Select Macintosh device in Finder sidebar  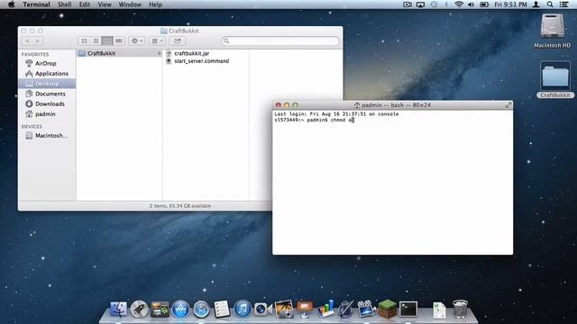click(47, 136)
